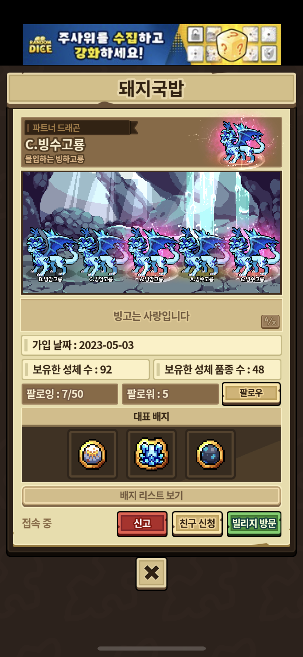Open the Random Dice ad banner
This screenshot has width=303, height=657.
point(152,45)
